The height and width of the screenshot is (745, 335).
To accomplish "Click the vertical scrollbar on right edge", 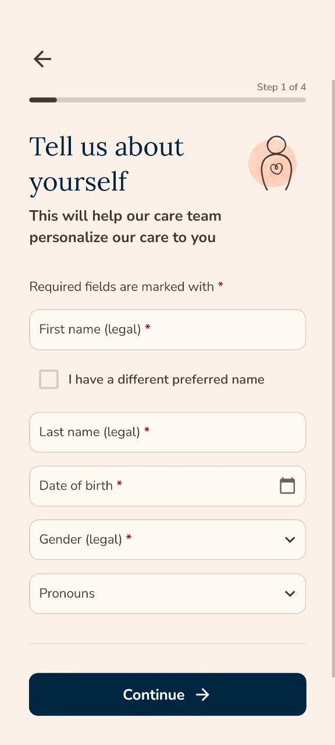I will tap(333, 378).
